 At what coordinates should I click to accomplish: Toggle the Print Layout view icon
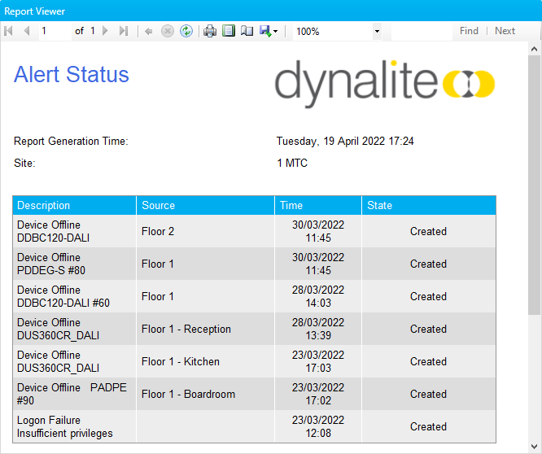tap(229, 31)
